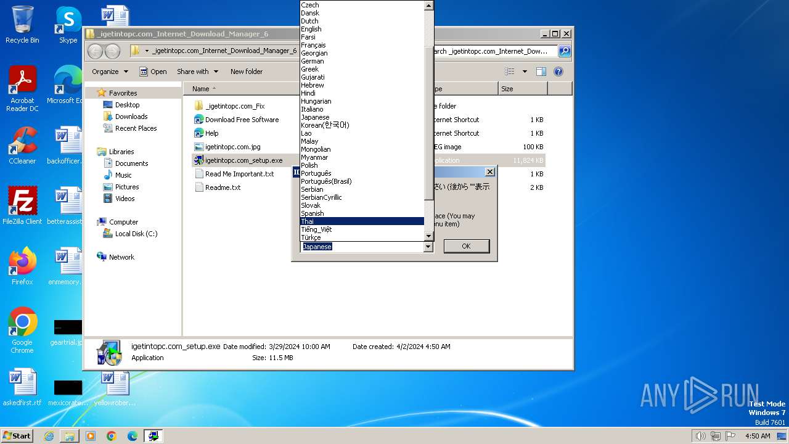Choose Spanish from language list

pyautogui.click(x=362, y=213)
